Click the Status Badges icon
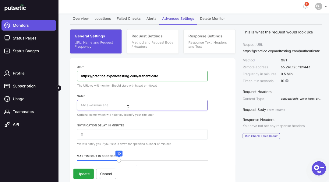Viewport: 329px width, 182px height. (x=7, y=51)
